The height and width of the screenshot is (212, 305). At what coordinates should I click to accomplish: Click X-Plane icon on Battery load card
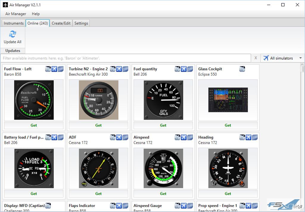click(x=48, y=137)
